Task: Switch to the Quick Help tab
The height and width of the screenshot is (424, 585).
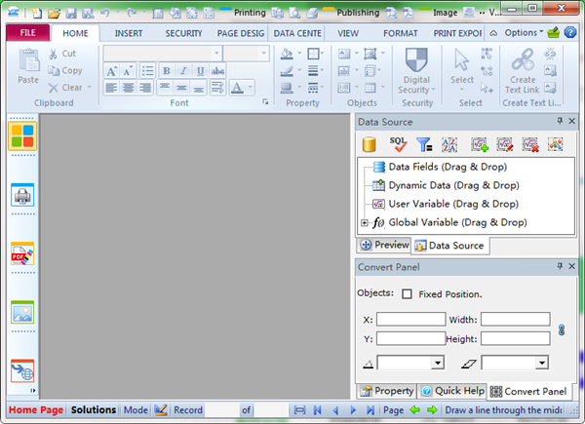Action: 451,391
